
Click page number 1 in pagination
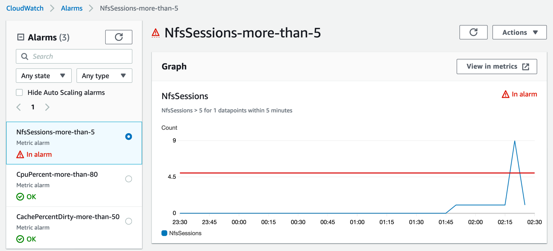(x=33, y=107)
